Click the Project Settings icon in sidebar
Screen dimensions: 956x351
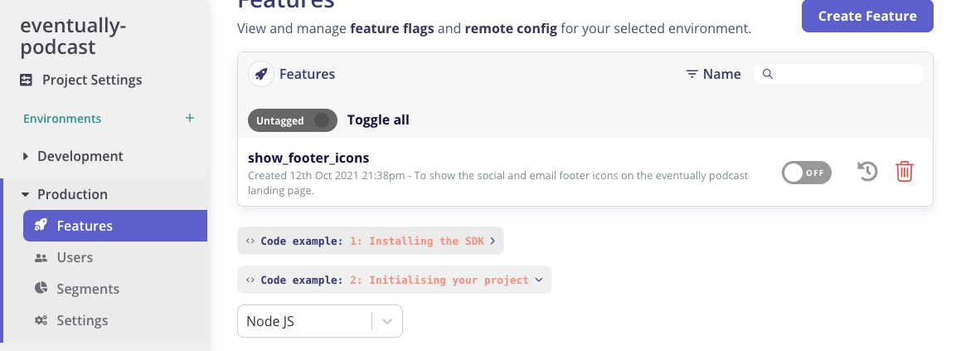point(27,80)
